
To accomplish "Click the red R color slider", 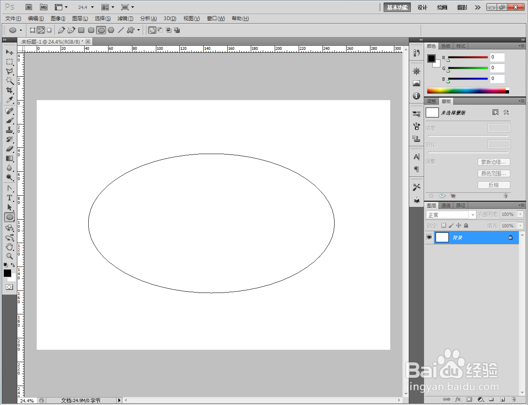I will pos(468,57).
